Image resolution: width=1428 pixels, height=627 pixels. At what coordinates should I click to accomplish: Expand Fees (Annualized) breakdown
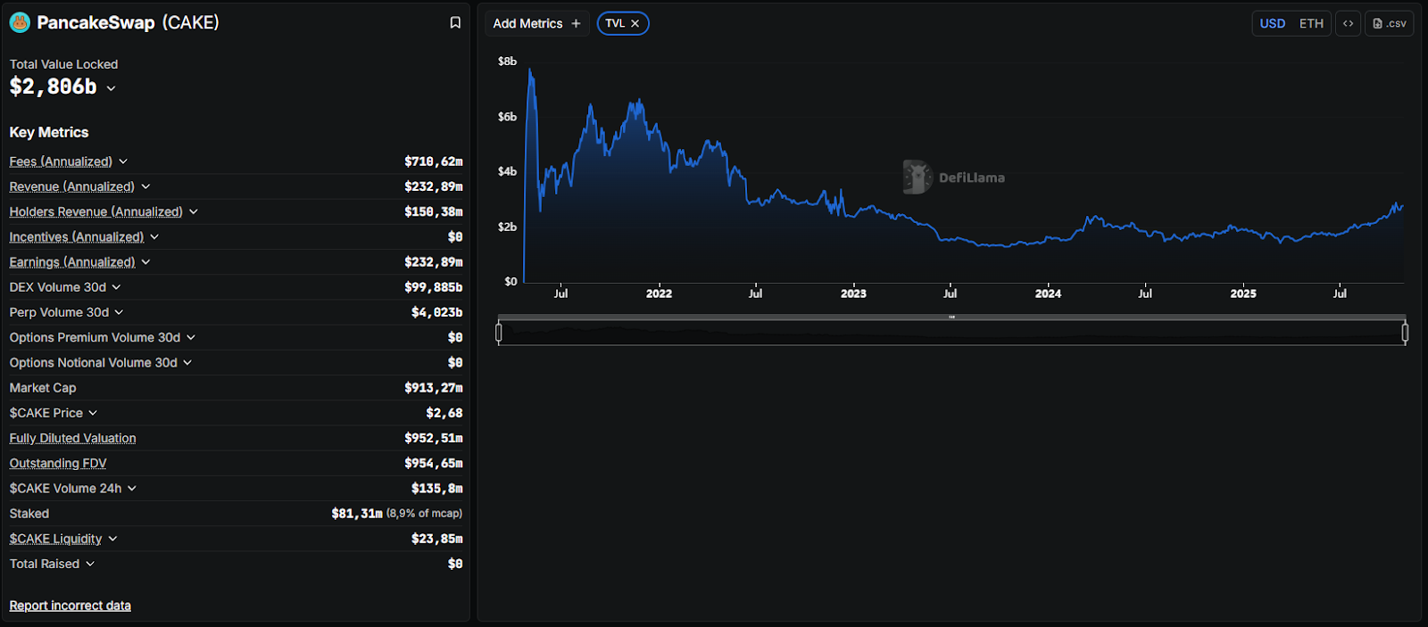tap(123, 161)
